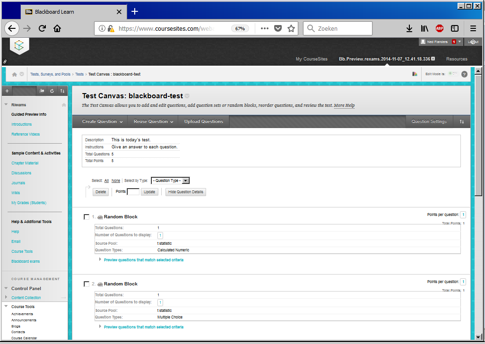Go to My CourseSites tab
Viewport: 485px width, 344px height.
[x=312, y=59]
